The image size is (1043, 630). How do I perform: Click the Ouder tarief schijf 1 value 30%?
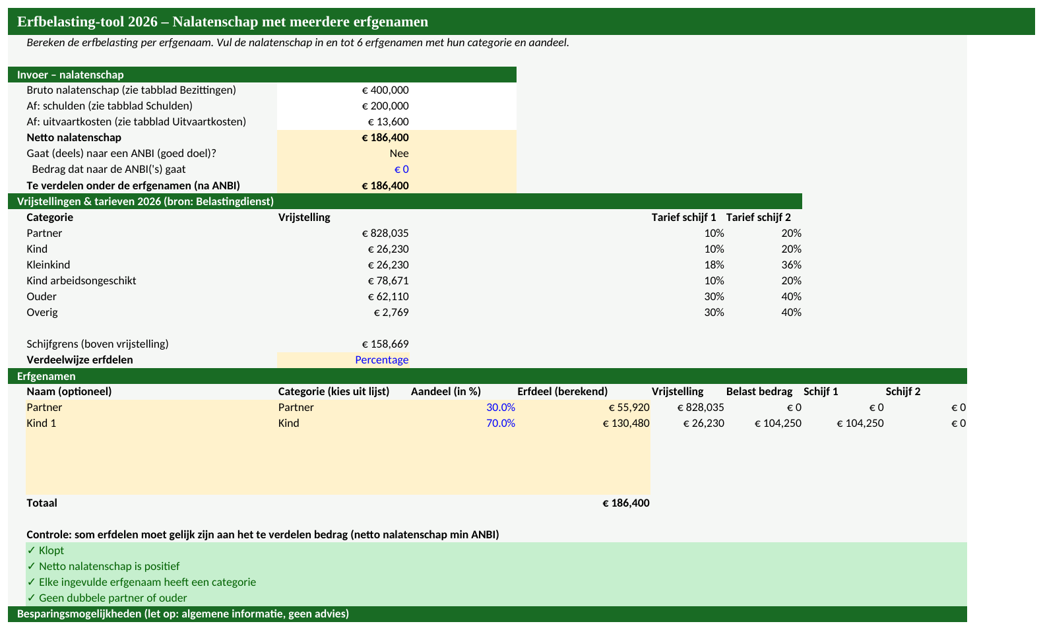tap(714, 297)
